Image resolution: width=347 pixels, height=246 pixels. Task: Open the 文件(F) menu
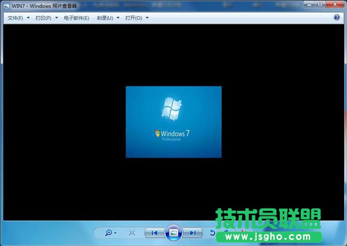pyautogui.click(x=19, y=18)
